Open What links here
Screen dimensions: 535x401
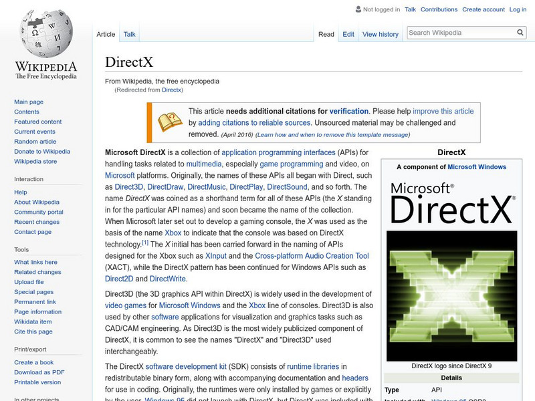[x=35, y=262]
